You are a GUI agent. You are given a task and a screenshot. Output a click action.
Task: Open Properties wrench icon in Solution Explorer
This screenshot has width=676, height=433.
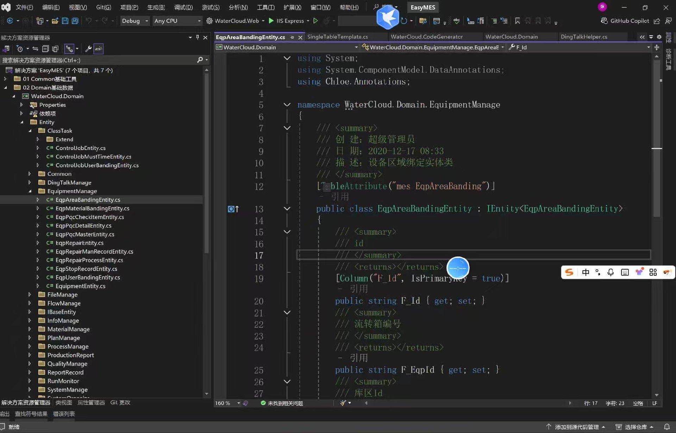[88, 49]
